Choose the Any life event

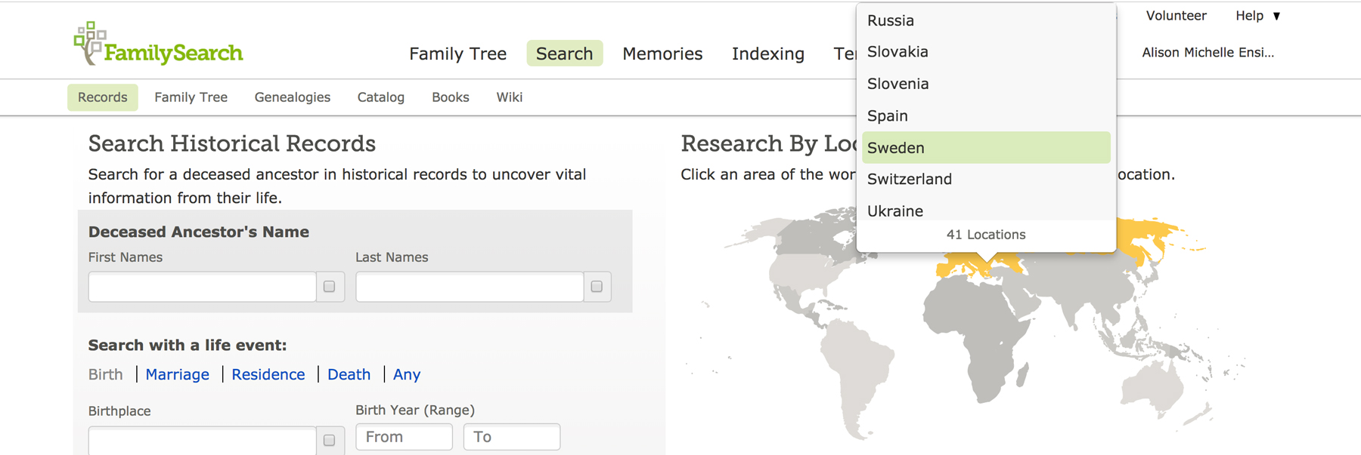(407, 374)
